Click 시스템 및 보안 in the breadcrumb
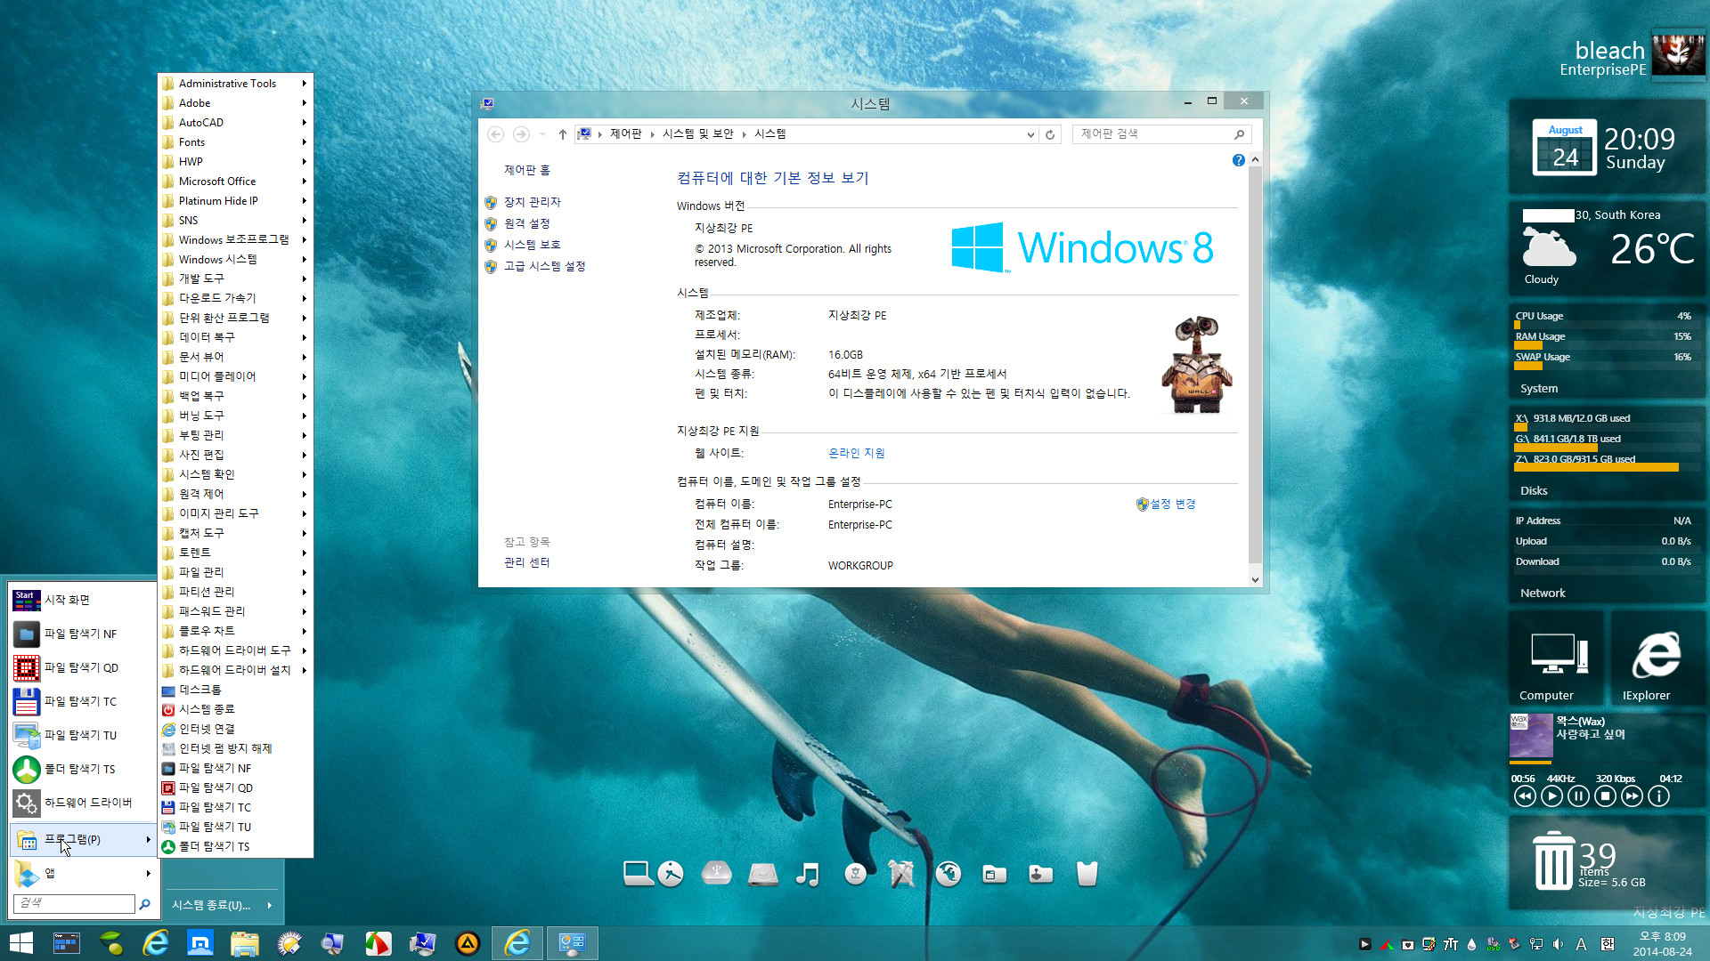The height and width of the screenshot is (961, 1710). [x=697, y=134]
